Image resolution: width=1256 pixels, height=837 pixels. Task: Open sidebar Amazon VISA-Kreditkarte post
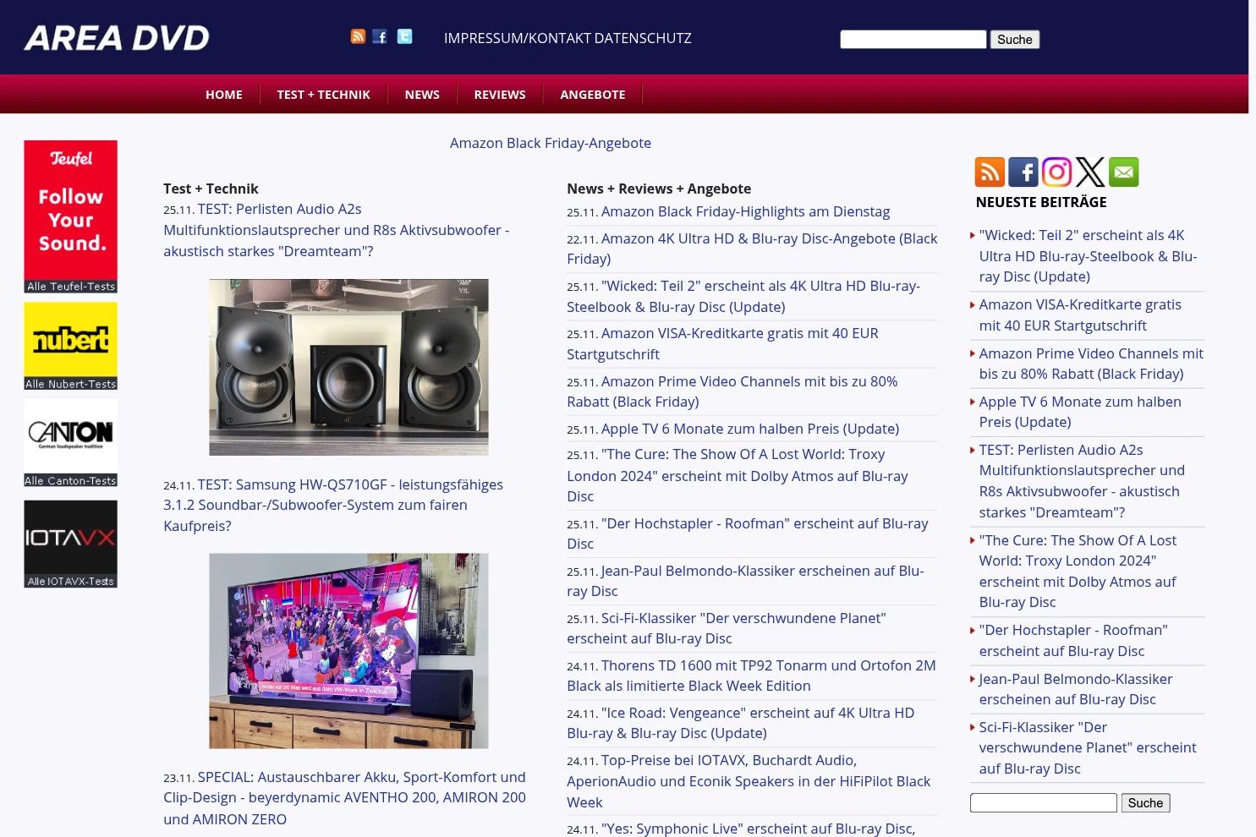tap(1080, 315)
